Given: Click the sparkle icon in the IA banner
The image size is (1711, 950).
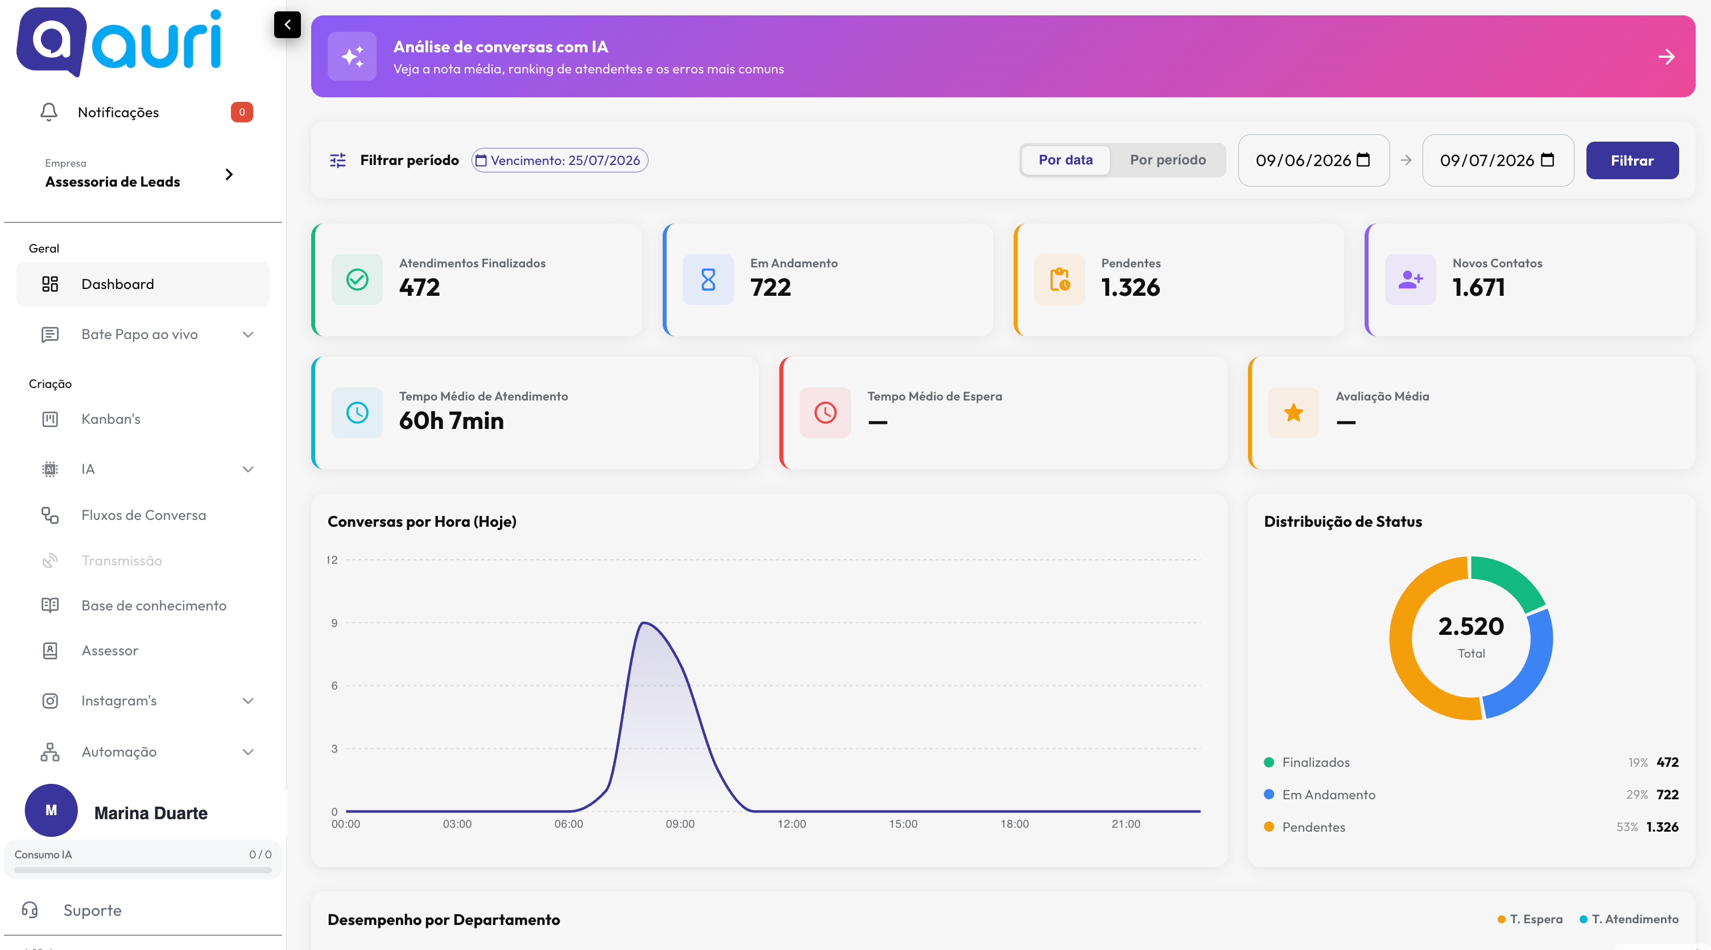Looking at the screenshot, I should click(352, 56).
